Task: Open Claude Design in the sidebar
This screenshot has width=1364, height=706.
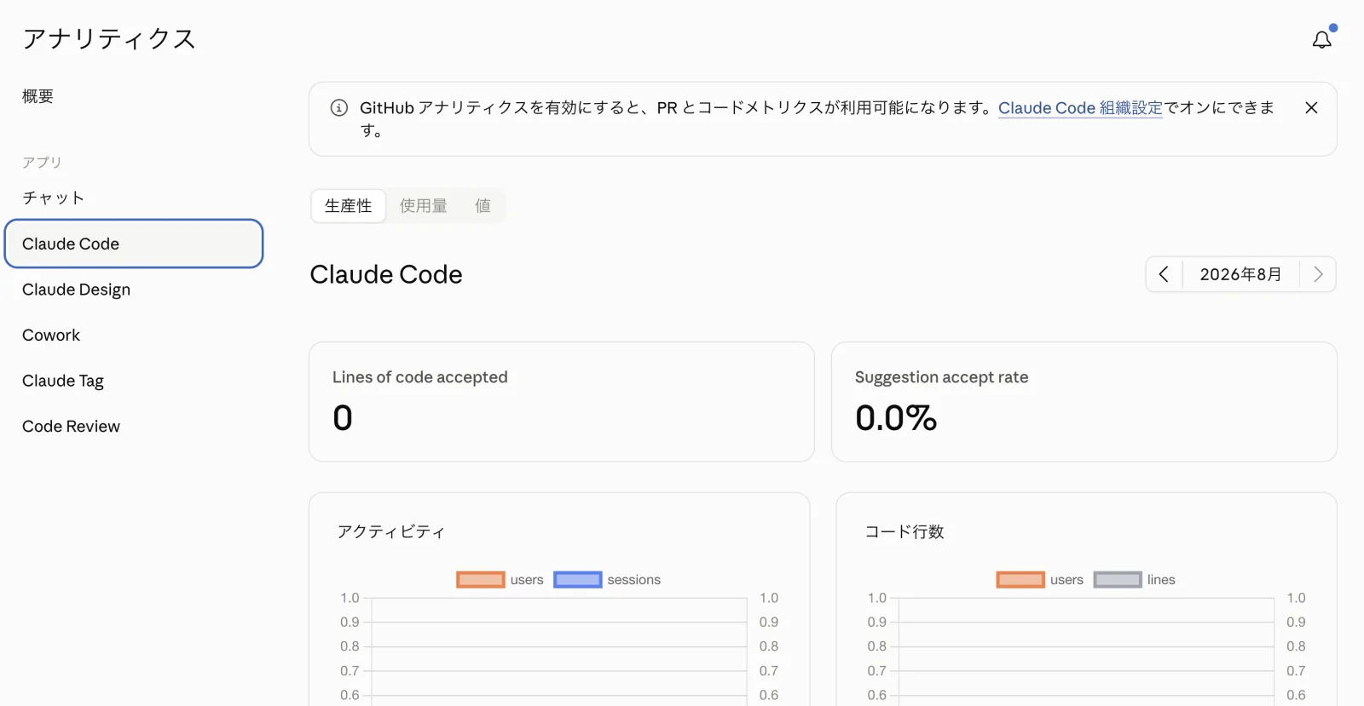Action: (76, 290)
